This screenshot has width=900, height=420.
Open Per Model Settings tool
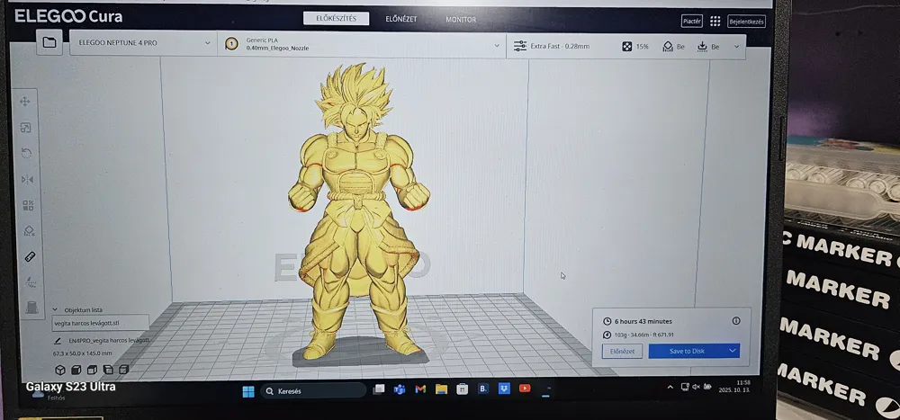[x=28, y=205]
